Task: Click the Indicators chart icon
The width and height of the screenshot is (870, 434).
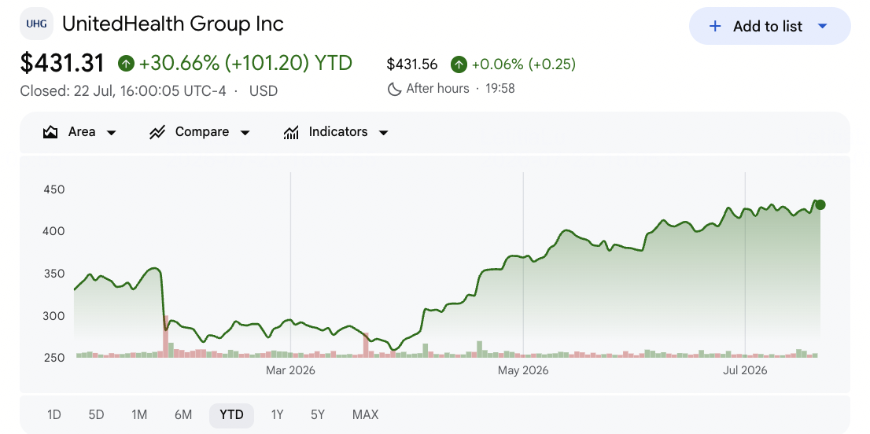Action: point(291,132)
